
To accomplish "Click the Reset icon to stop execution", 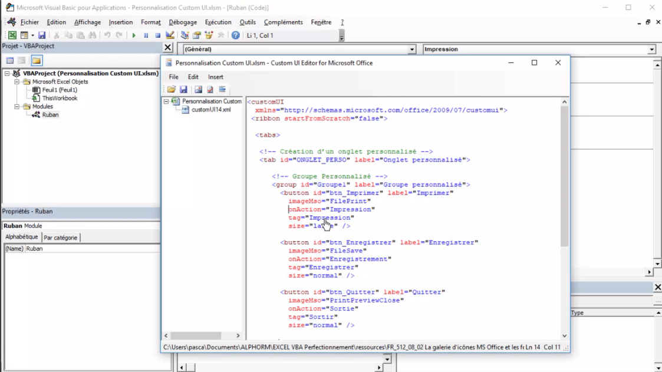I will 159,34.
